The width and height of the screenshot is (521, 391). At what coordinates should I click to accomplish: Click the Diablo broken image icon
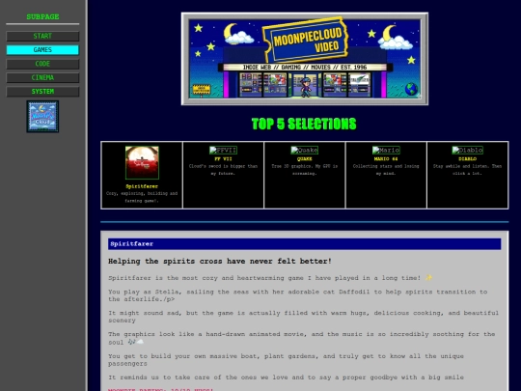[467, 151]
